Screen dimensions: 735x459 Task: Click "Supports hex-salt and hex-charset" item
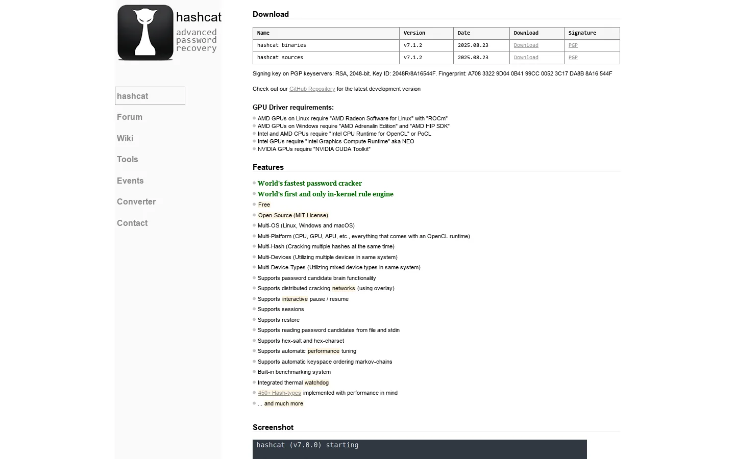point(301,341)
